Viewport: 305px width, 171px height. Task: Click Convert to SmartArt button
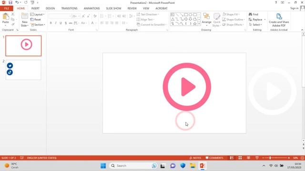point(151,25)
